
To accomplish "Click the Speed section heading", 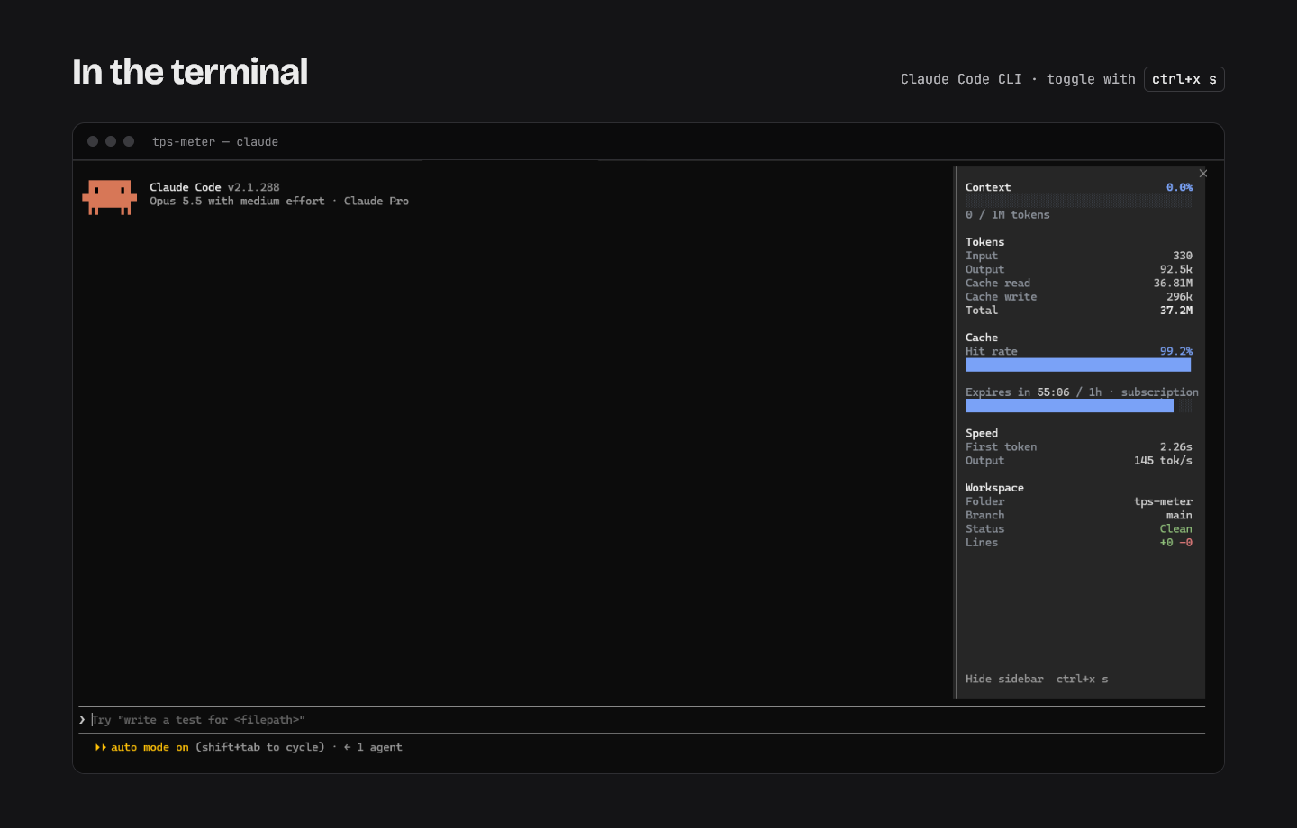I will 982,433.
